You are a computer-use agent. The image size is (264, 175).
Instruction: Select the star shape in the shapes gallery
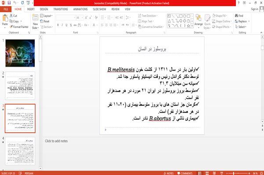[x=188, y=26]
